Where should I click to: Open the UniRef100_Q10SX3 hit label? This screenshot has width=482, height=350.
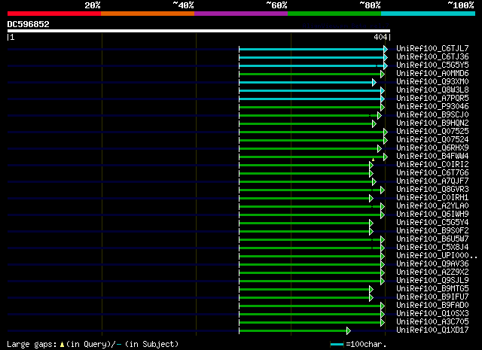(432, 314)
